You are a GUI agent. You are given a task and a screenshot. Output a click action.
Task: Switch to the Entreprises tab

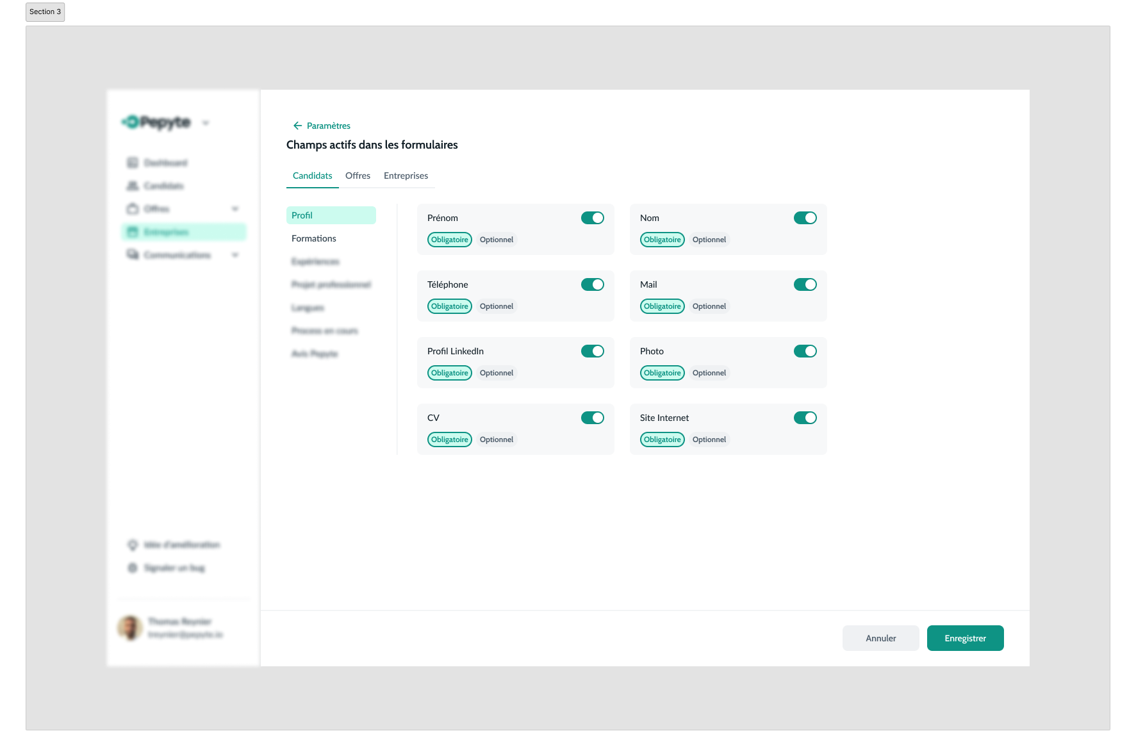pyautogui.click(x=406, y=176)
